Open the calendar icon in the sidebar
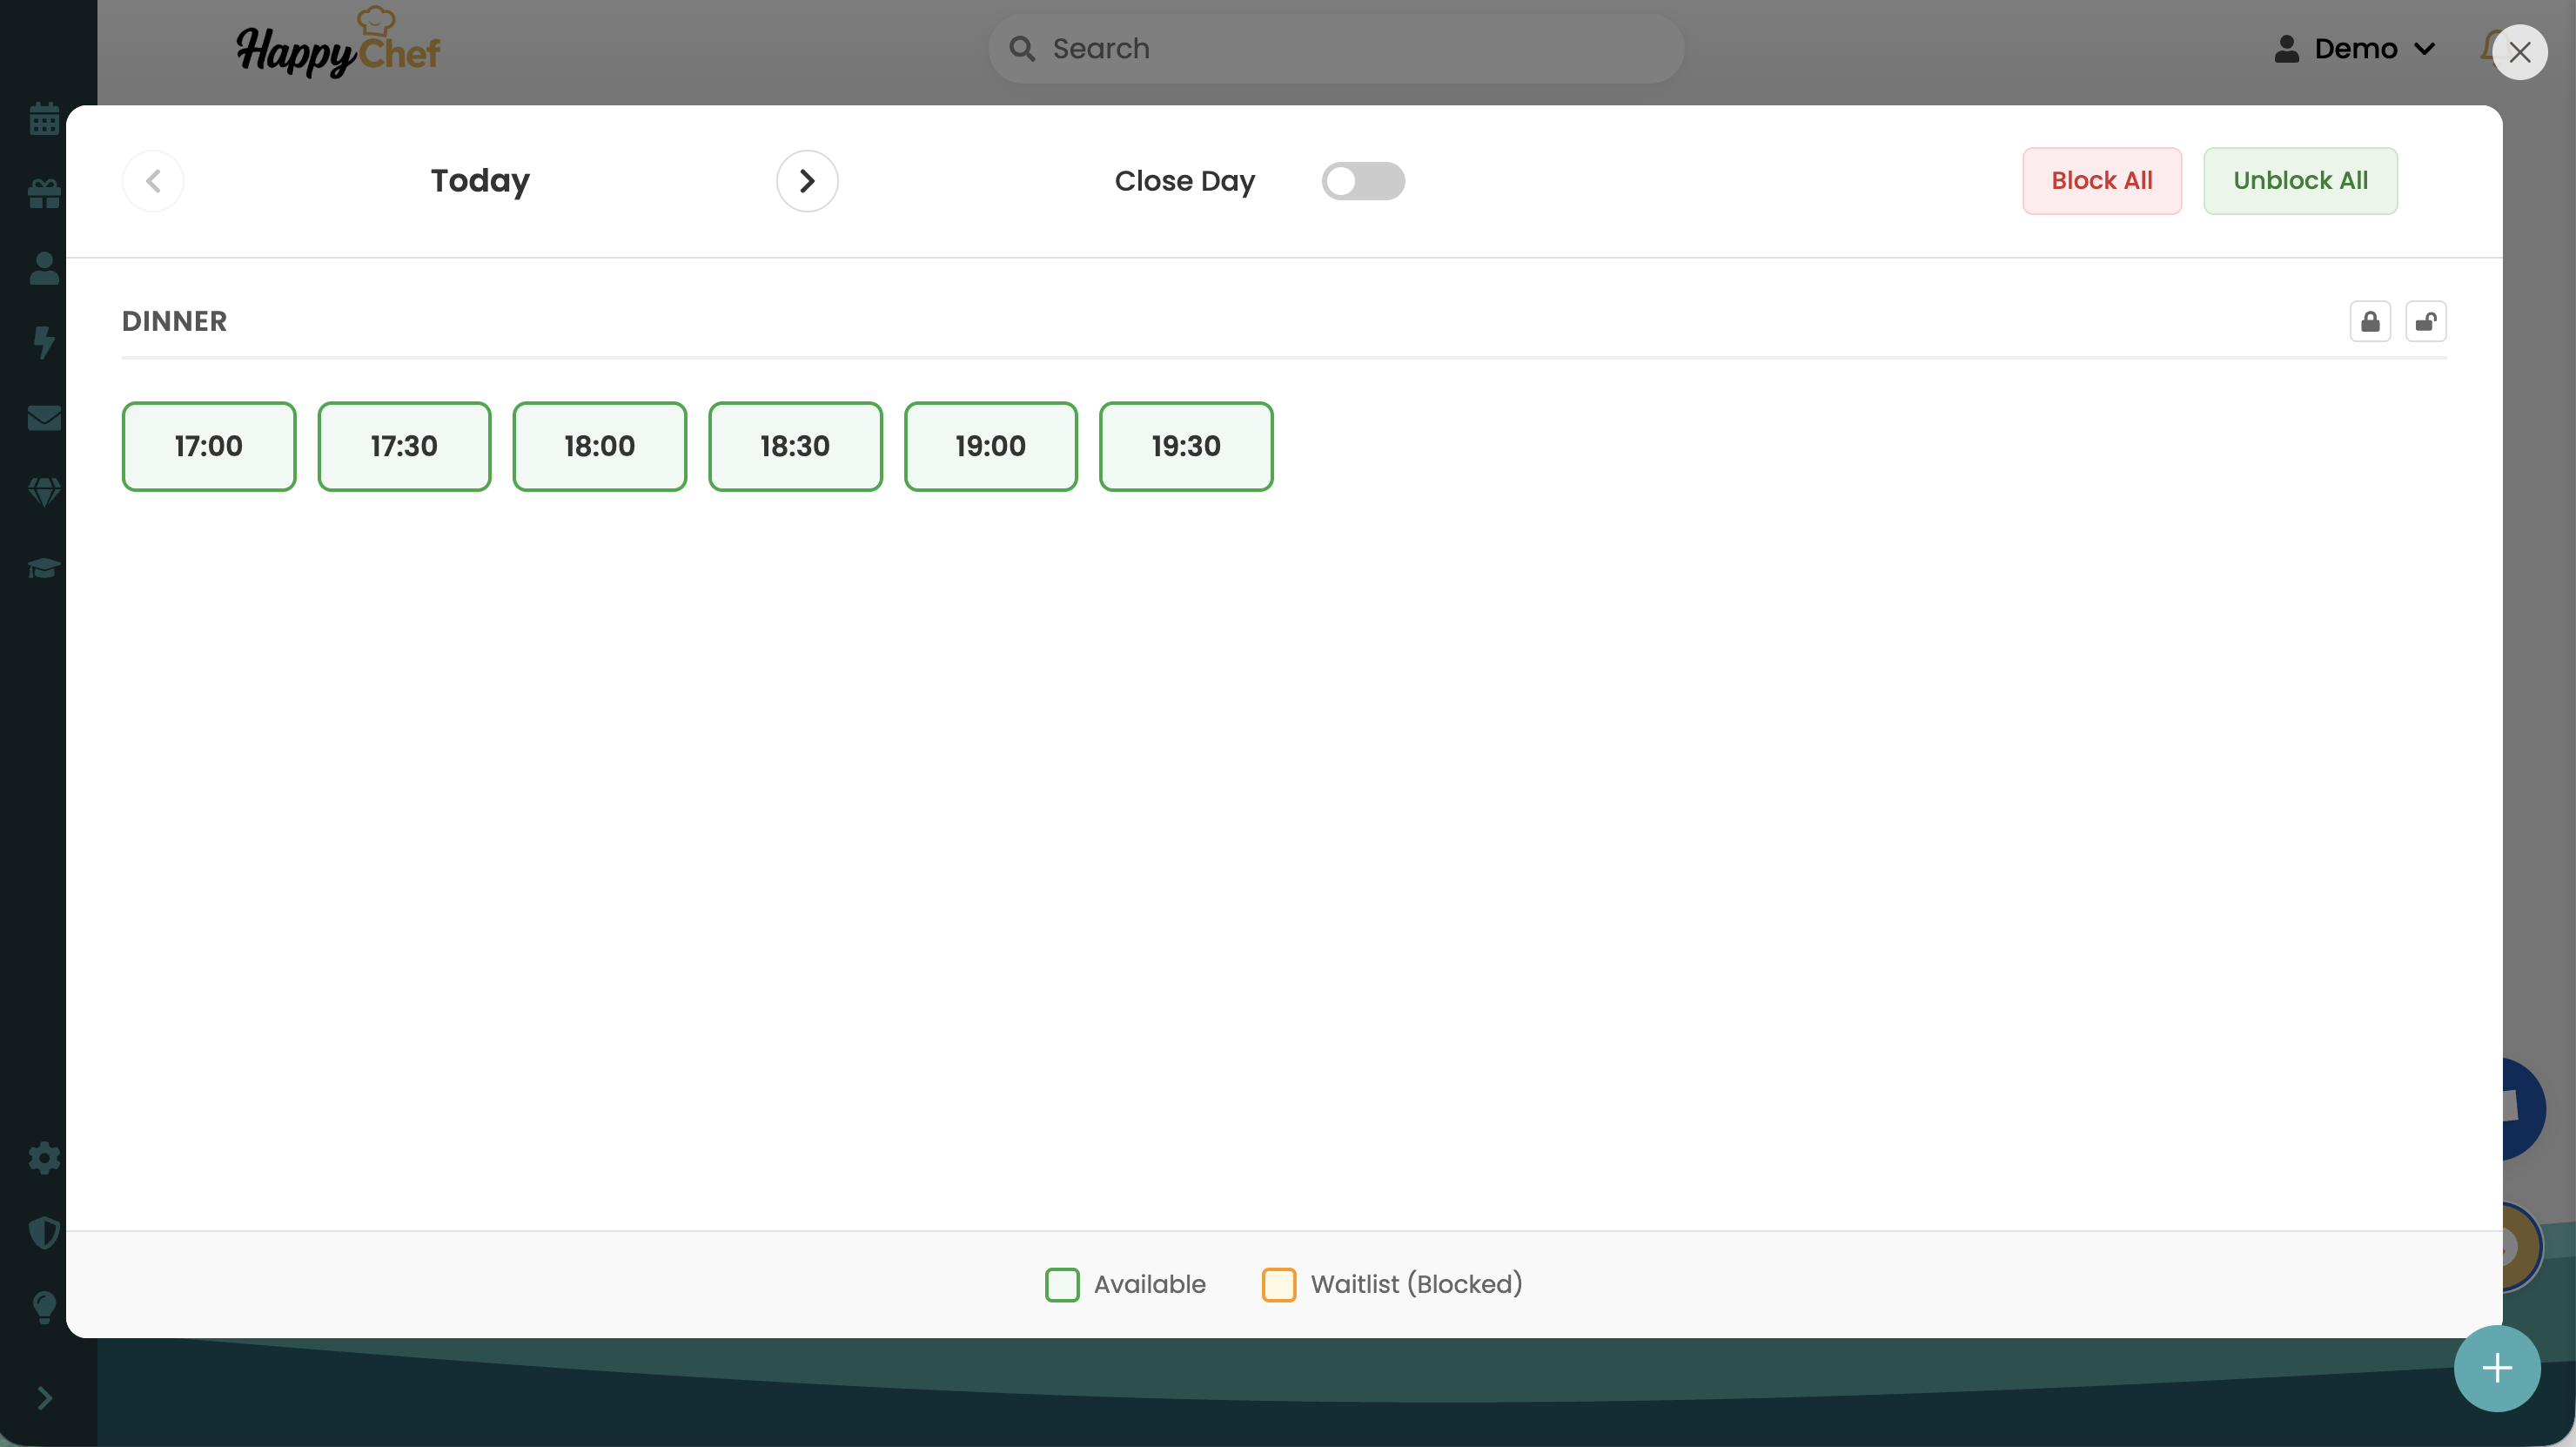 coord(44,119)
